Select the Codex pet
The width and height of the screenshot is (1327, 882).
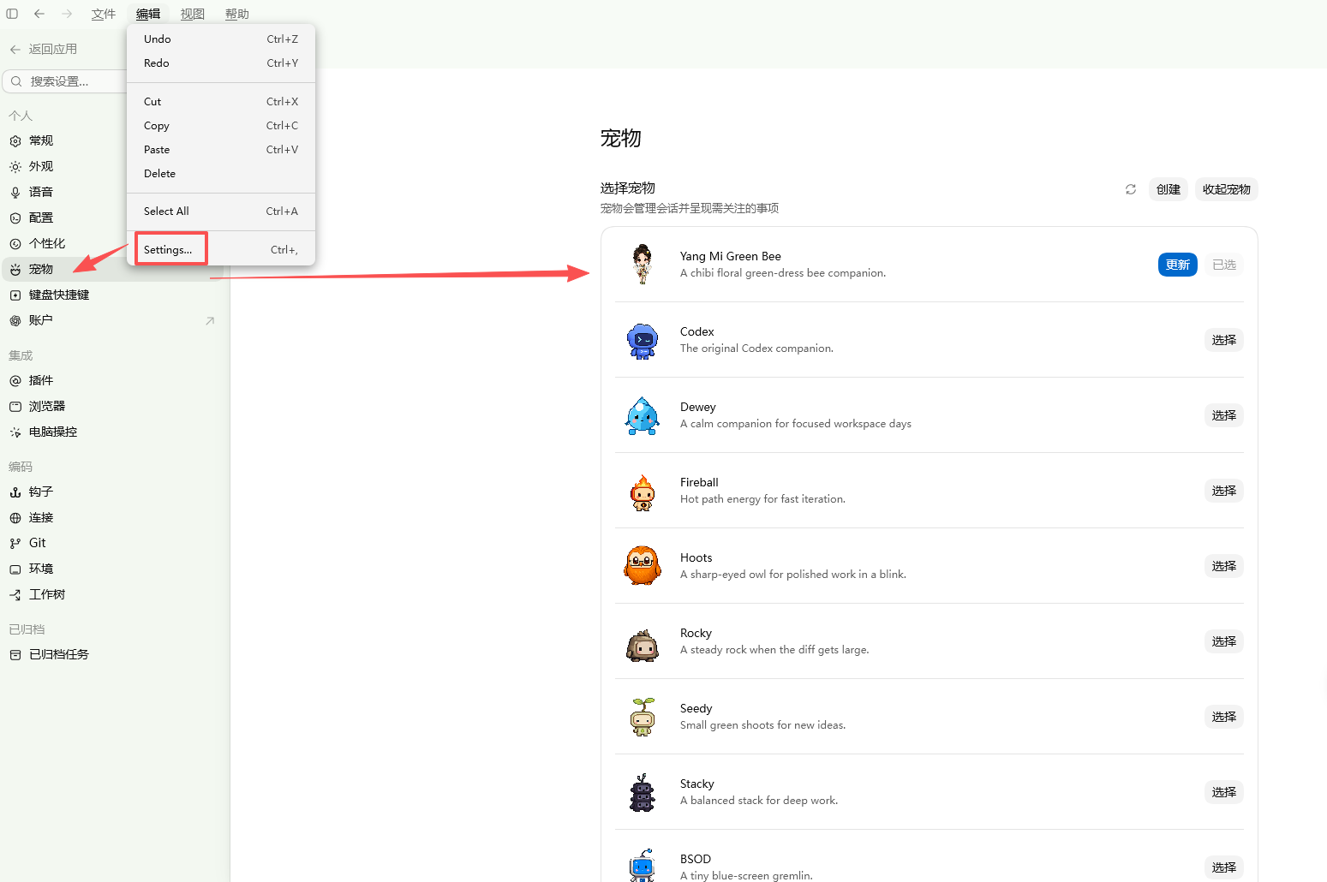[x=1224, y=340]
